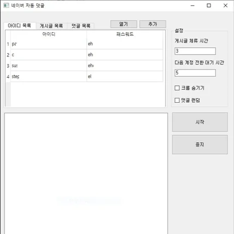Screen dimensions: 234x234
Task: Minimize the 네이버 자동 댓글 window
Action: pos(192,5)
